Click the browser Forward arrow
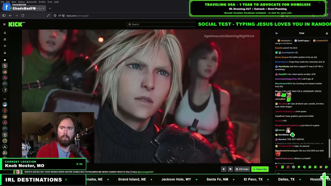 pos(17,16)
